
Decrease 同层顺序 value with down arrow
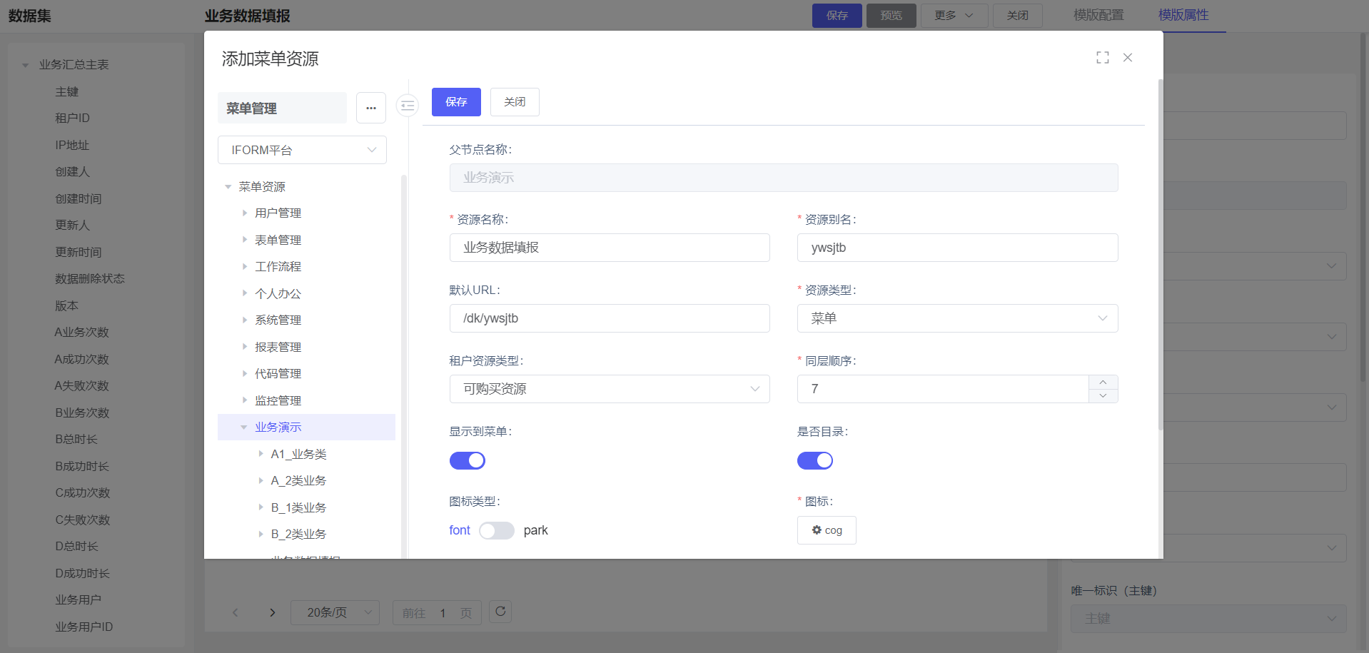pyautogui.click(x=1103, y=395)
